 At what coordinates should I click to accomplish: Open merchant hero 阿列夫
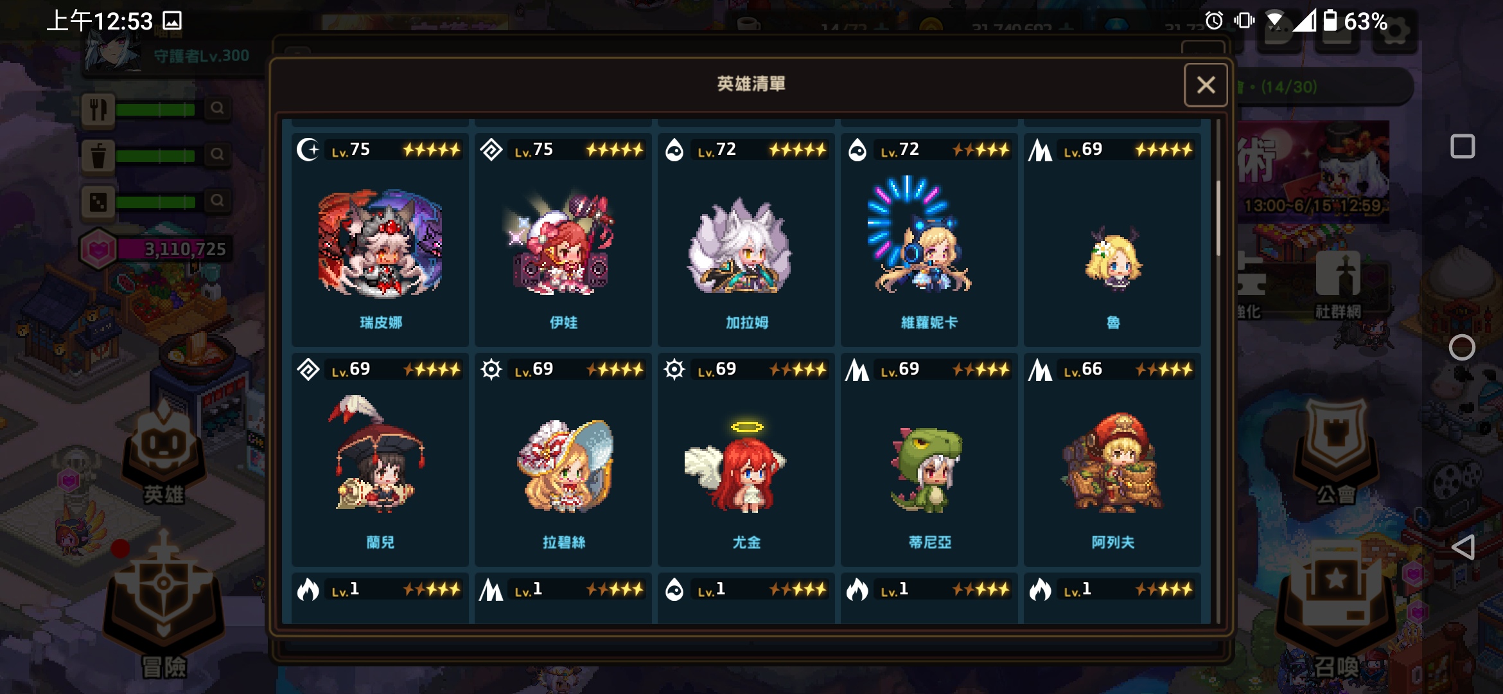[1112, 460]
